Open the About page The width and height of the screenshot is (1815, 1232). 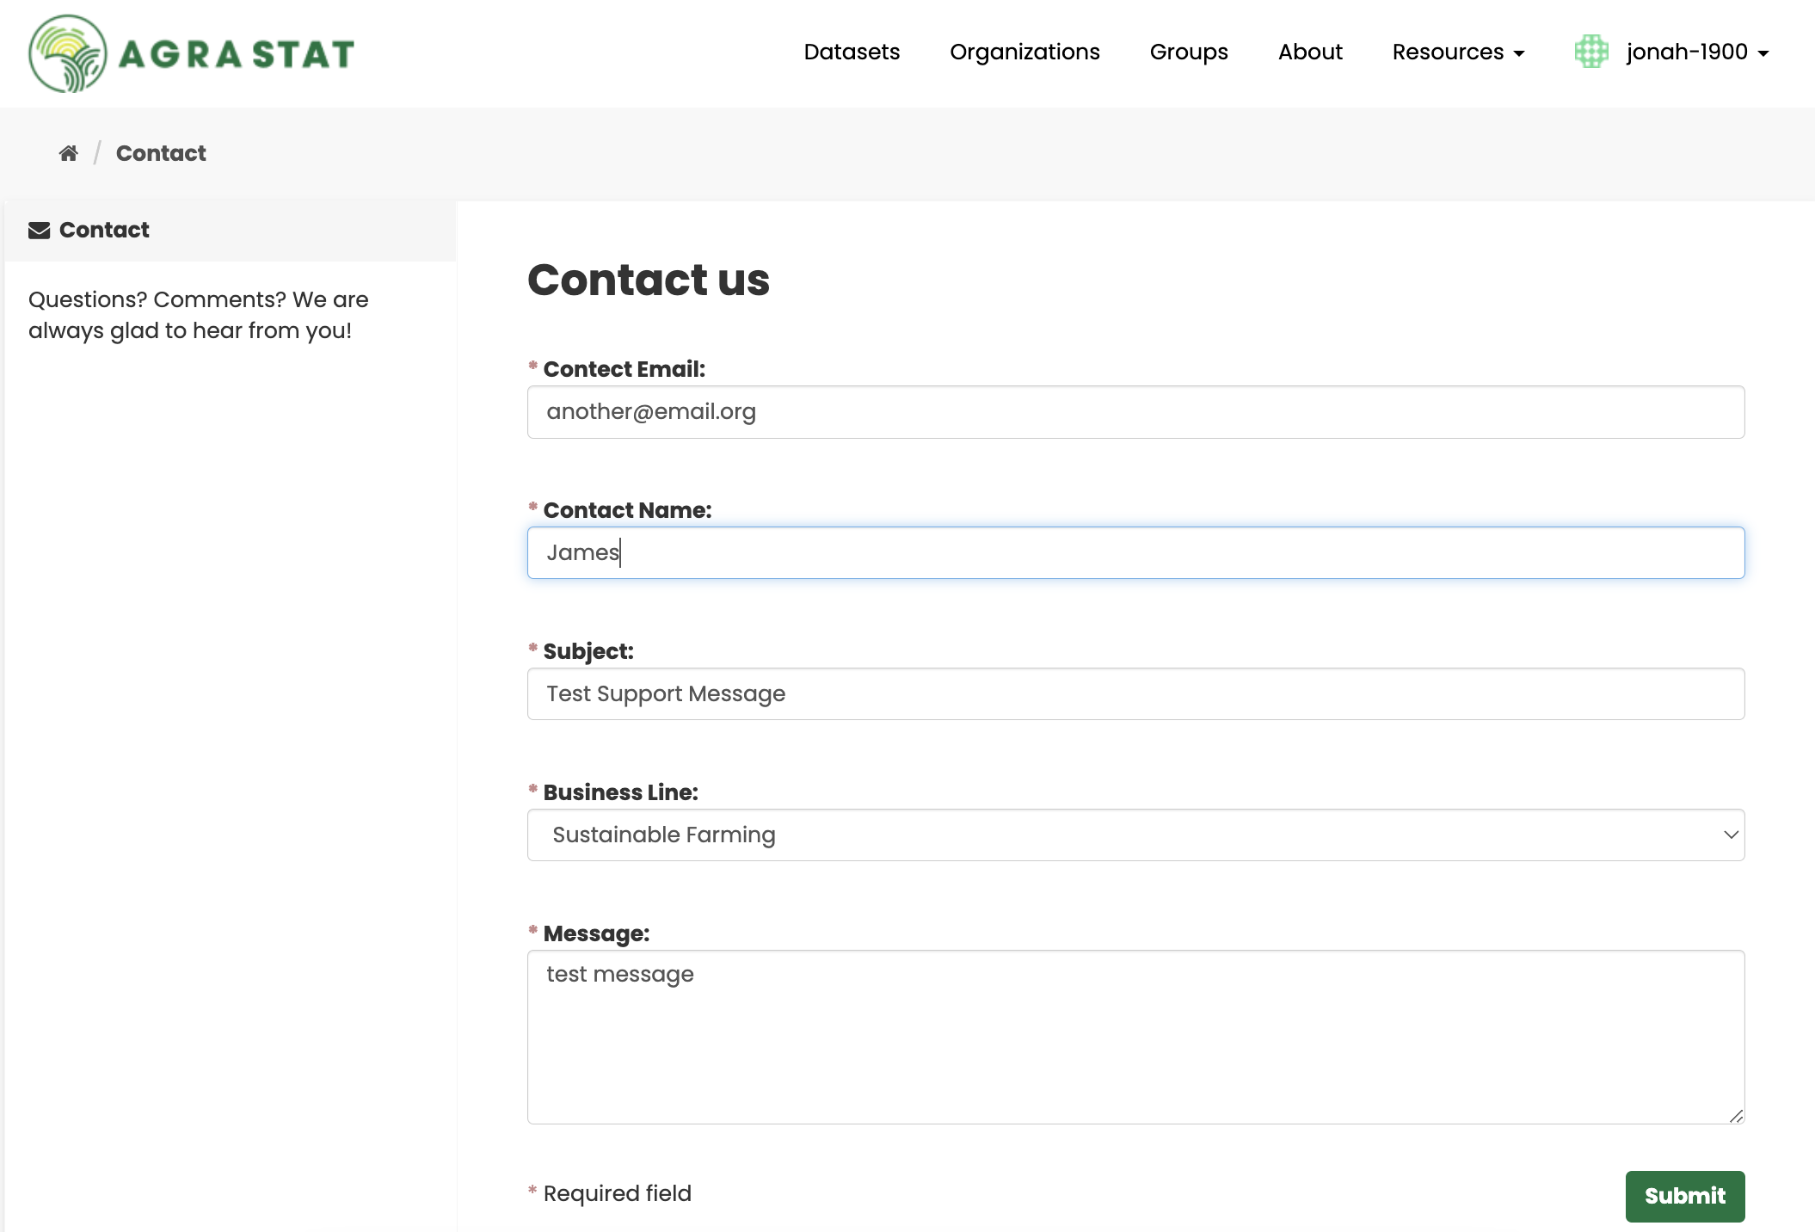coord(1310,52)
